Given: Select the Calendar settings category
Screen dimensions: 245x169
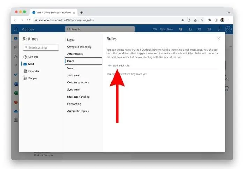Looking at the screenshot, I should (34, 71).
